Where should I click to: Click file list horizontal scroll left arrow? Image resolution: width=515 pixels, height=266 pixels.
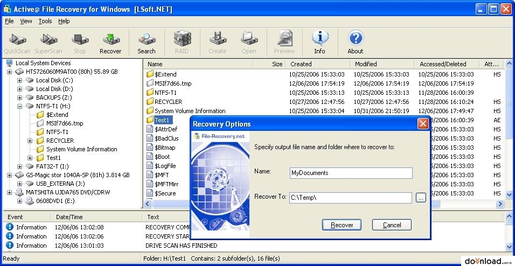(148, 204)
